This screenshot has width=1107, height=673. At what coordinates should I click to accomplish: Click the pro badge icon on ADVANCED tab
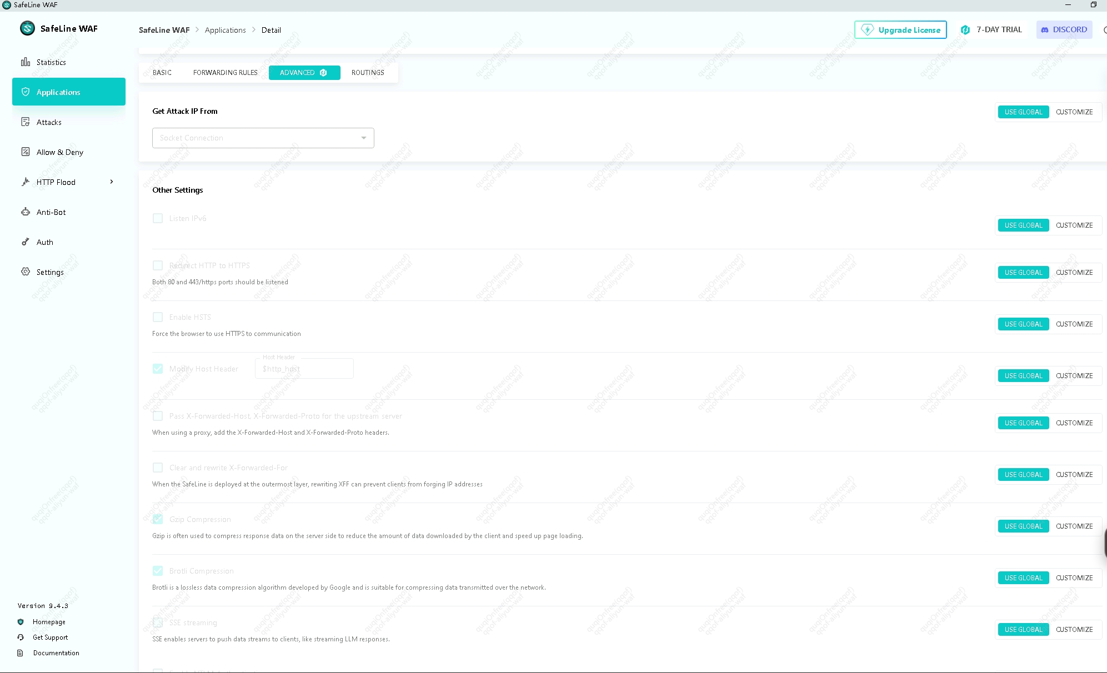(323, 73)
